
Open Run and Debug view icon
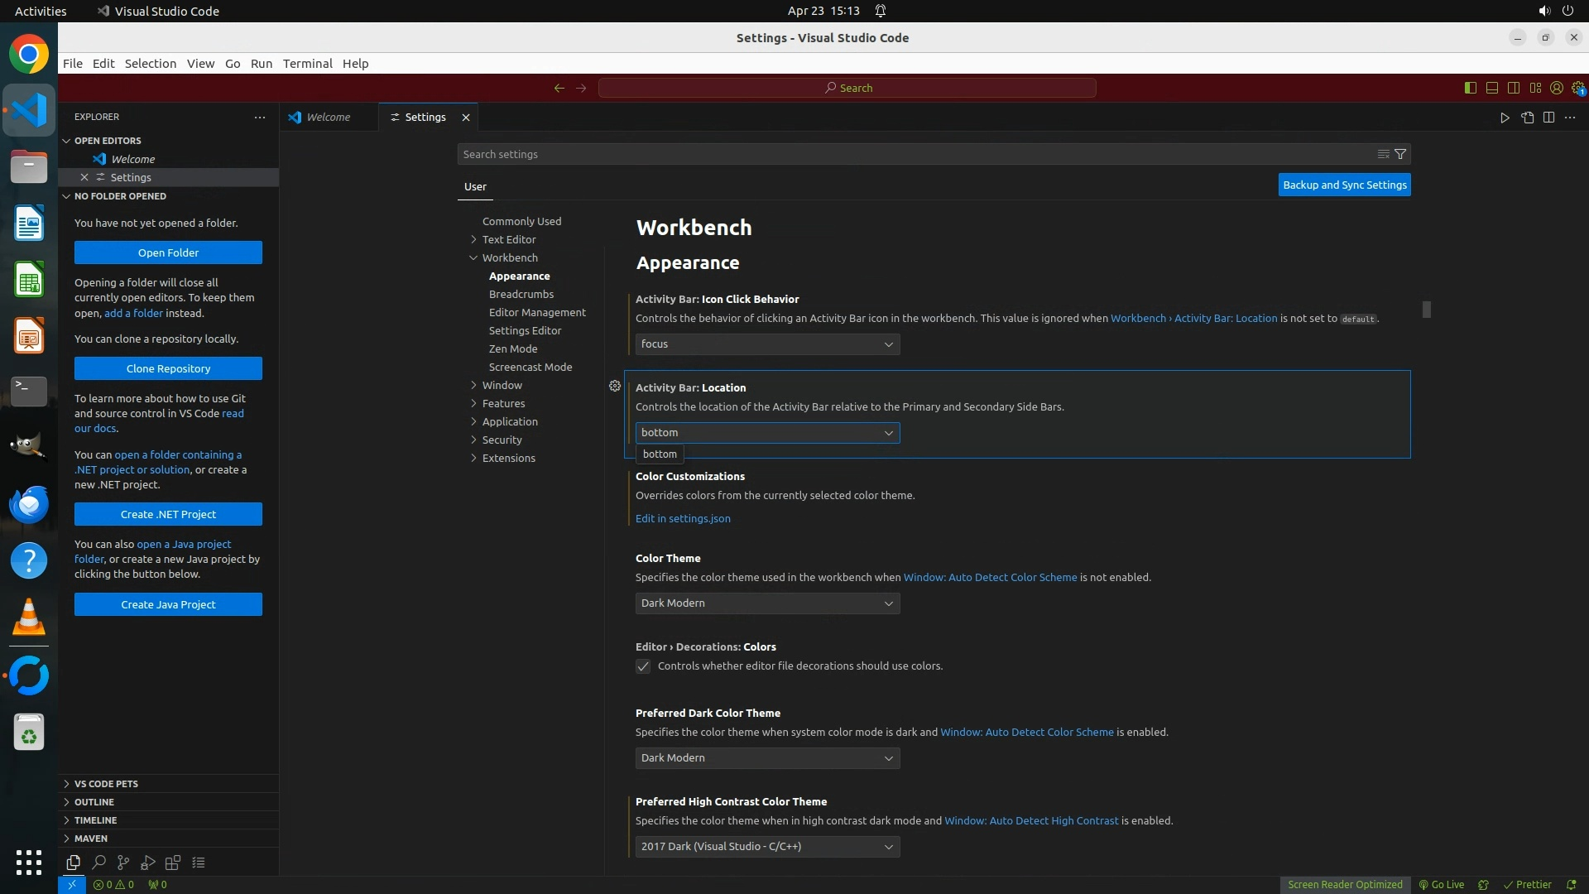coord(148,863)
